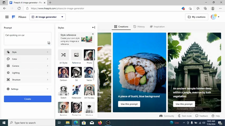Switch to the History tab

point(139,27)
